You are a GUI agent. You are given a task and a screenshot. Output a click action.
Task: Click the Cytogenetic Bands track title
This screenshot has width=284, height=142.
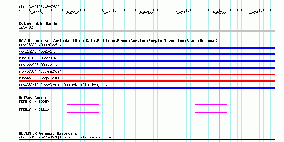coord(38,24)
